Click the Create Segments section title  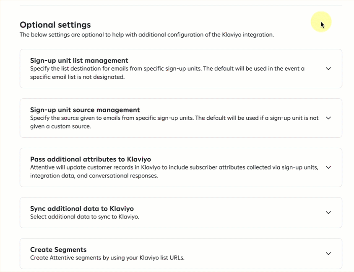(58, 249)
